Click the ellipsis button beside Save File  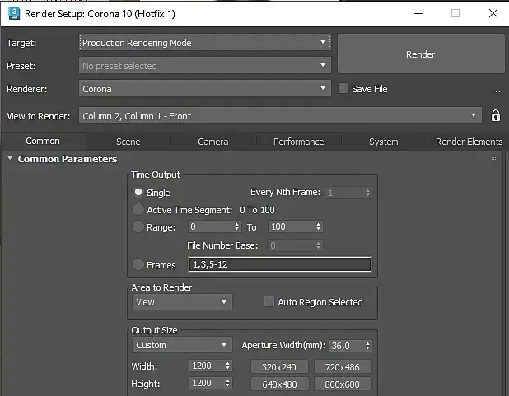[496, 90]
